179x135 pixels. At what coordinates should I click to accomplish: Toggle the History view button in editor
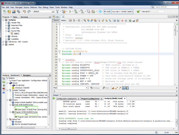pos(64,21)
